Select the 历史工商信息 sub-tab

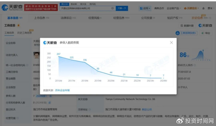(x=24, y=33)
